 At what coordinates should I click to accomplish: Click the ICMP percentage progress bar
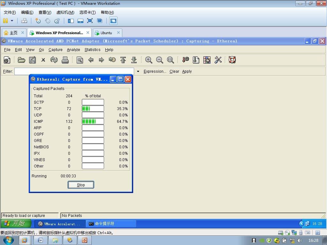[x=93, y=121]
